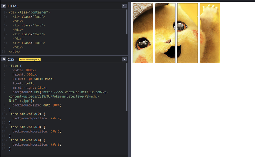Click the .face:nth-child(3) selector

(25, 127)
